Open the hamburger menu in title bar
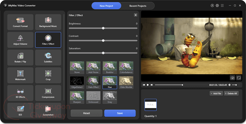The width and height of the screenshot is (246, 124). point(222,5)
